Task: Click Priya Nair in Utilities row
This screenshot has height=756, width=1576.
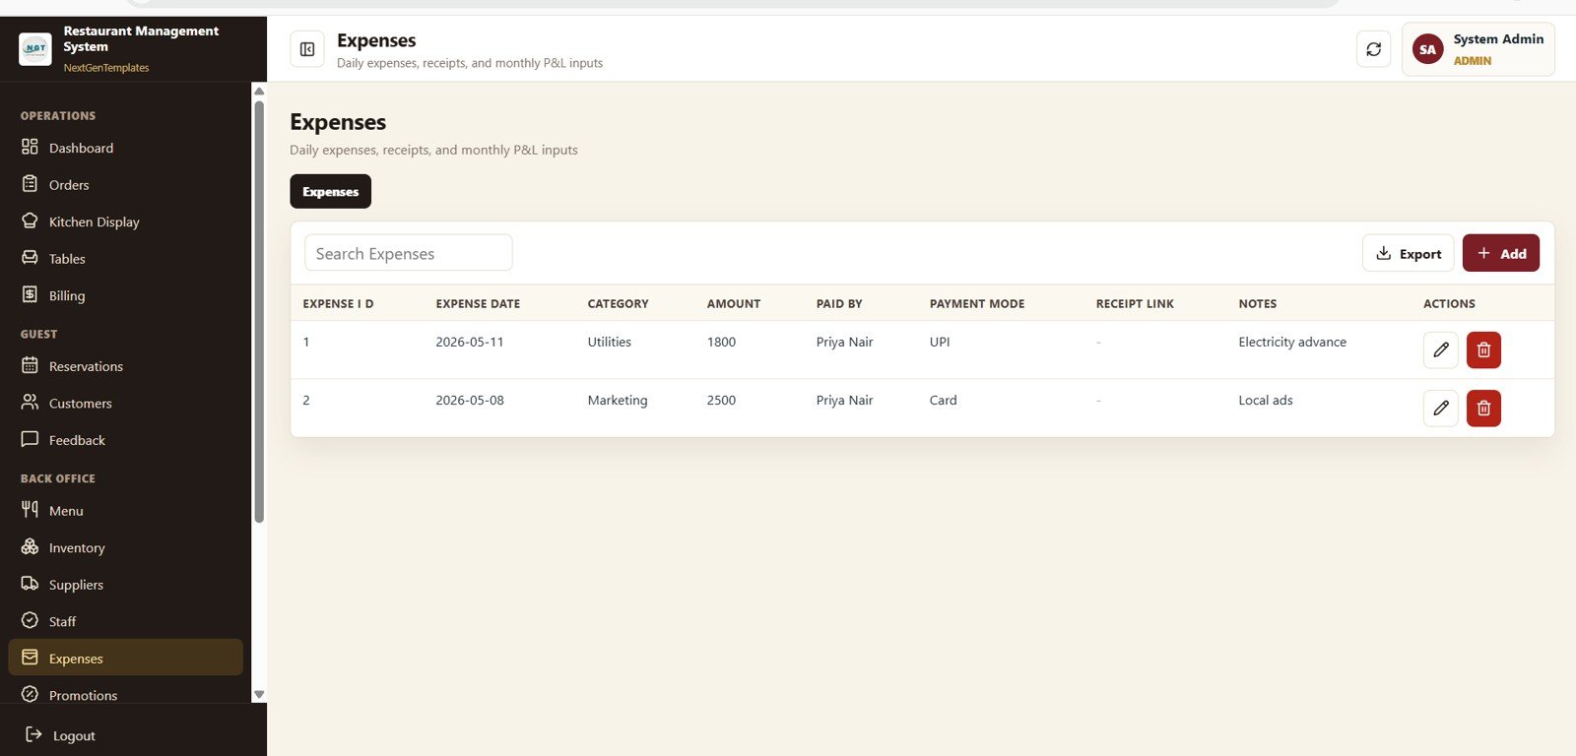Action: (x=844, y=342)
